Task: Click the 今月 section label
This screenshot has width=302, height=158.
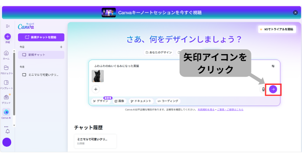Action: [x=22, y=67]
